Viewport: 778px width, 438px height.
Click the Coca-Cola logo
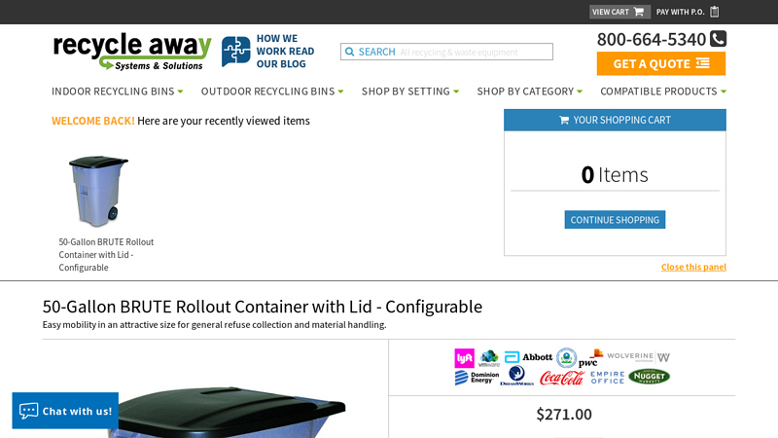562,379
